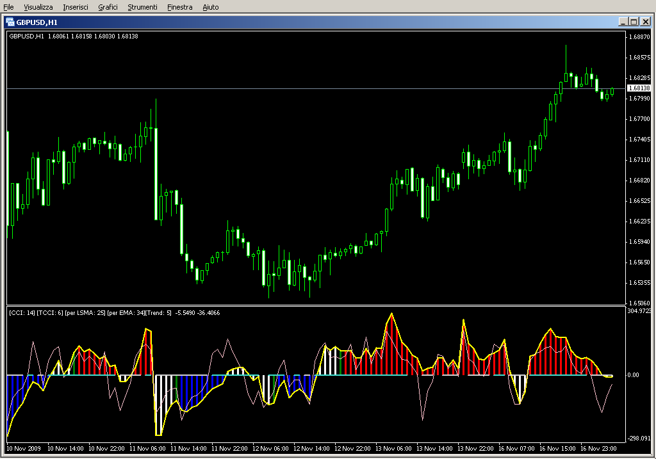Open the Inserisci menu

76,7
